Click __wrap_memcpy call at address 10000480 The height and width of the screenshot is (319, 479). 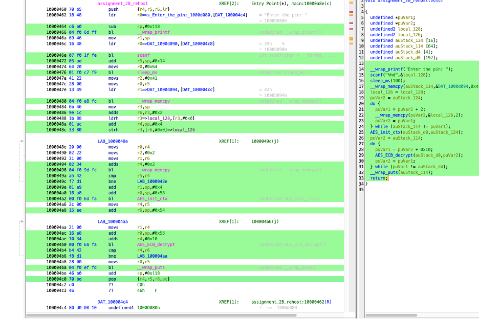click(154, 101)
